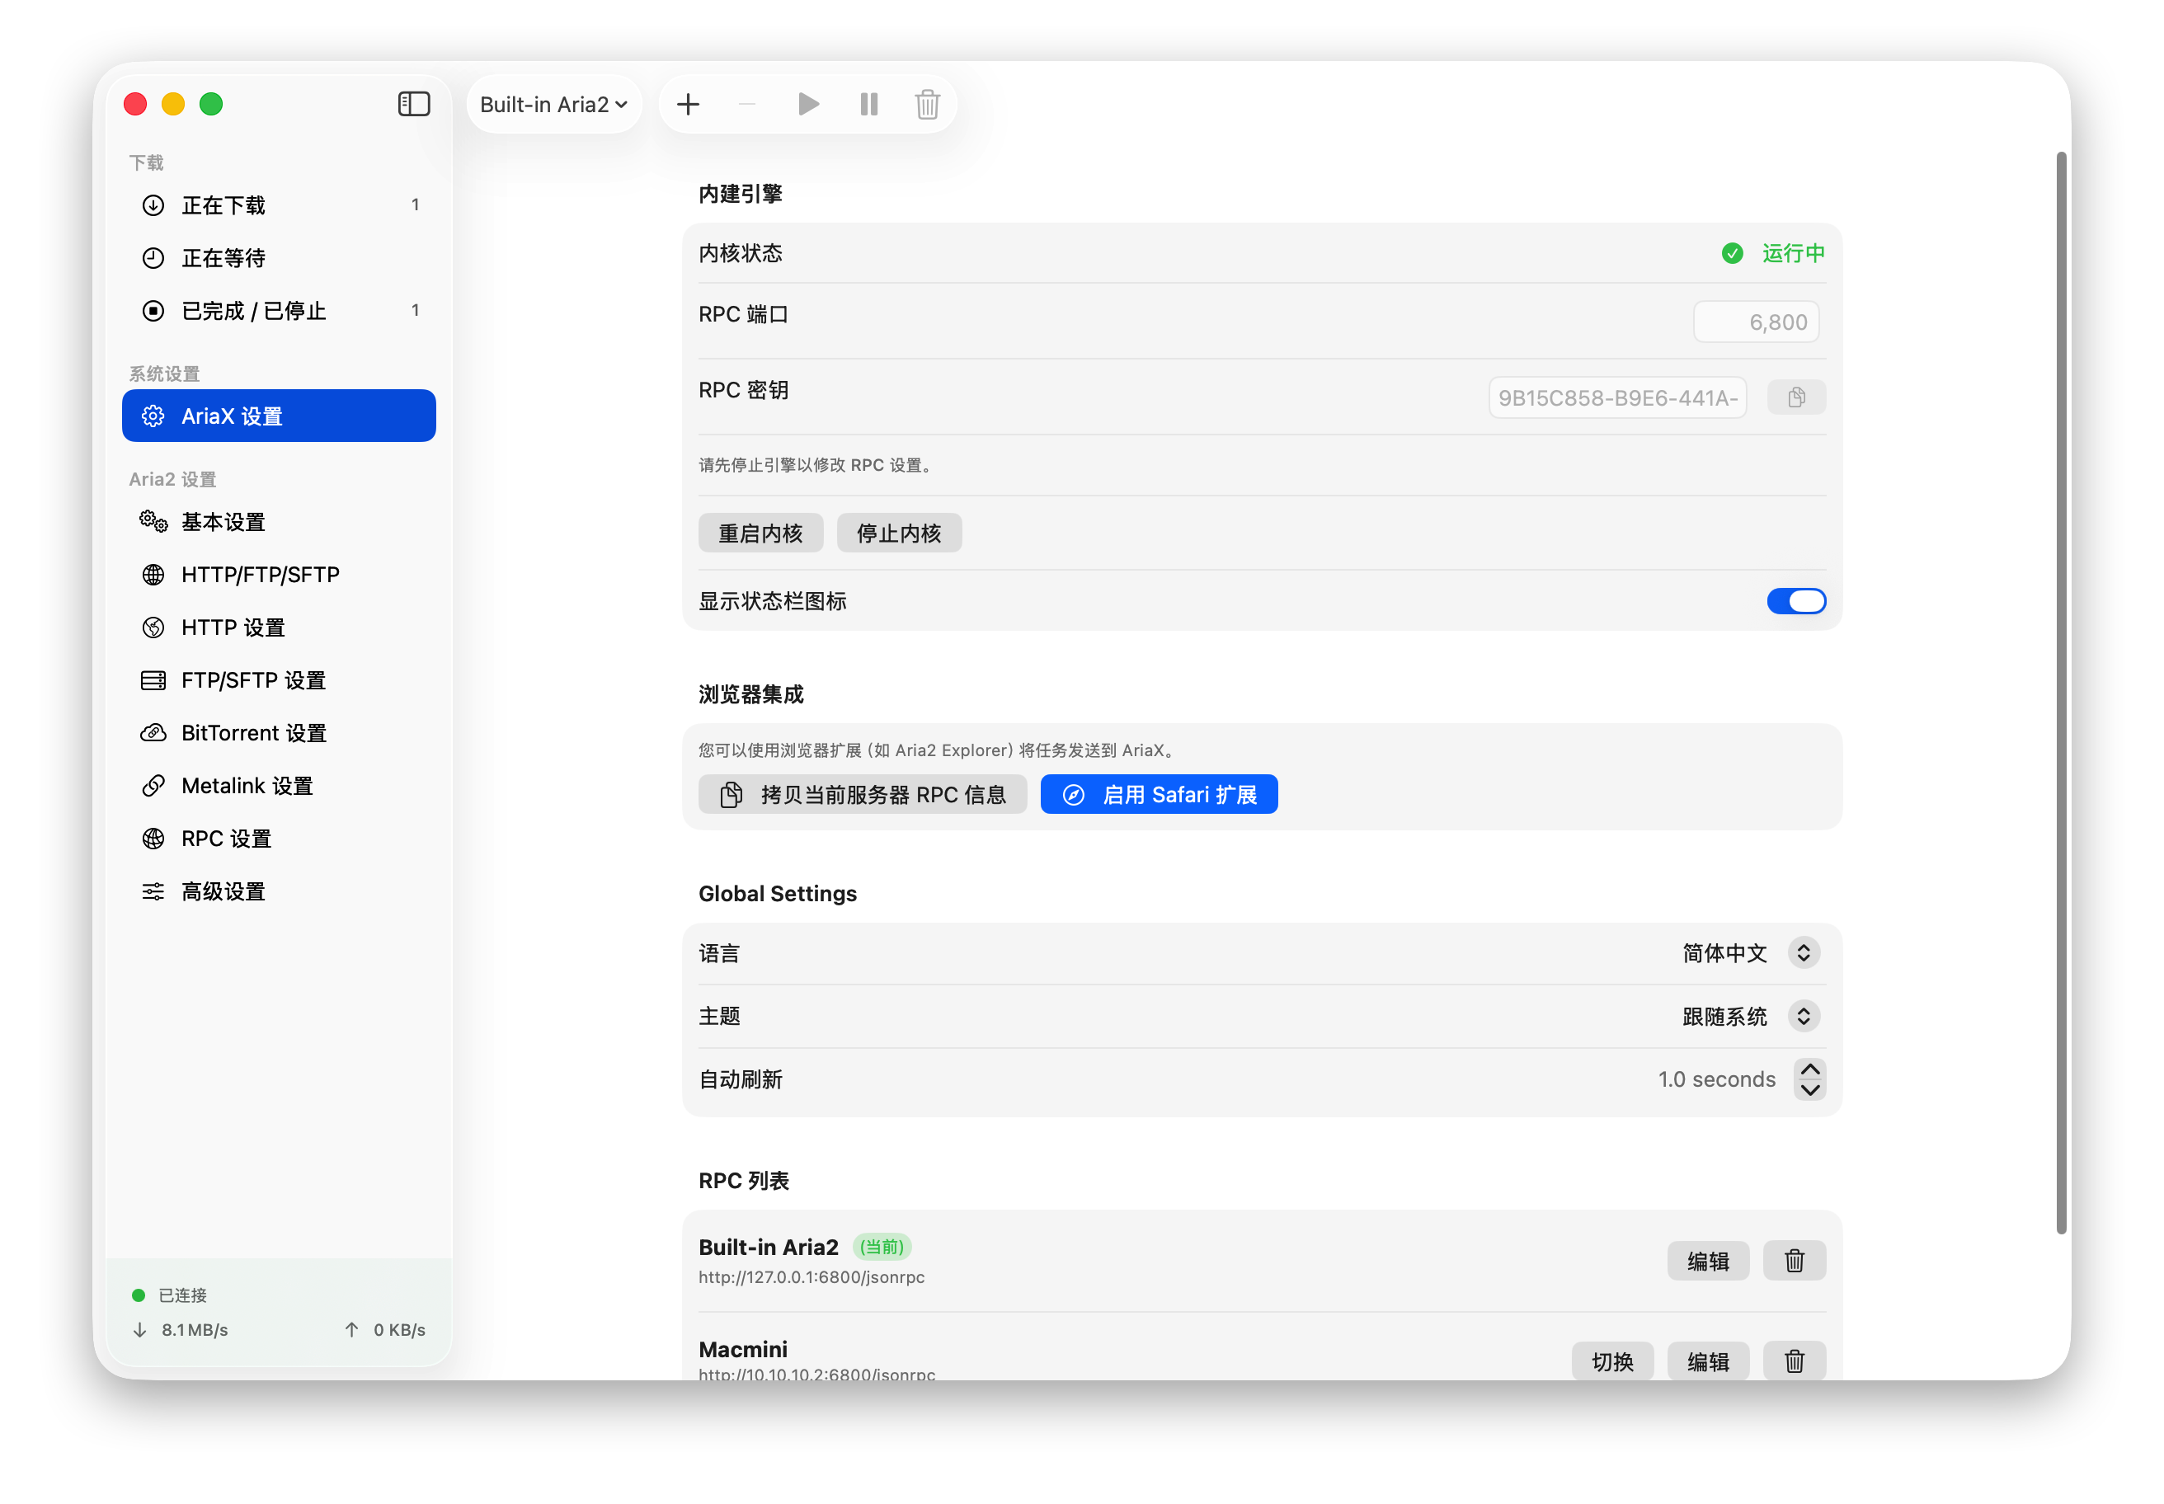The image size is (2164, 1504).
Task: Increase 自动刷新 interval with the stepper
Action: 1809,1068
